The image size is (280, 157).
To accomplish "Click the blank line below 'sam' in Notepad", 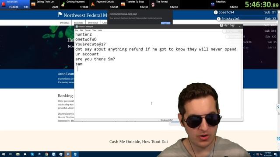I will coord(158,69).
